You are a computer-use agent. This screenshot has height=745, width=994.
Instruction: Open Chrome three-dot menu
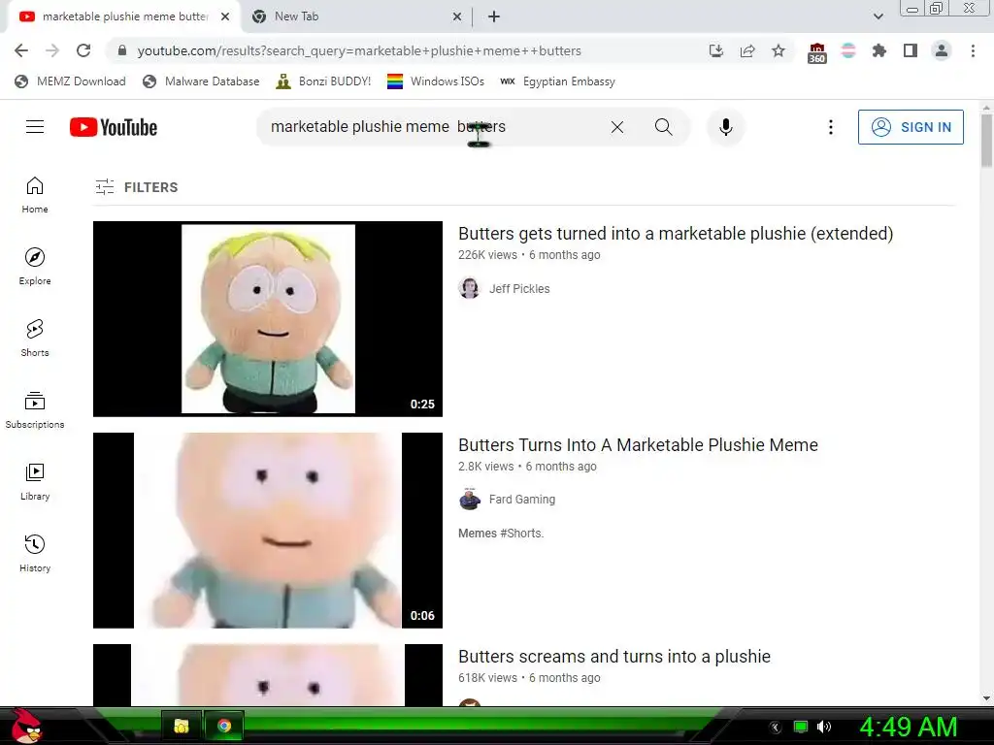[x=973, y=50]
